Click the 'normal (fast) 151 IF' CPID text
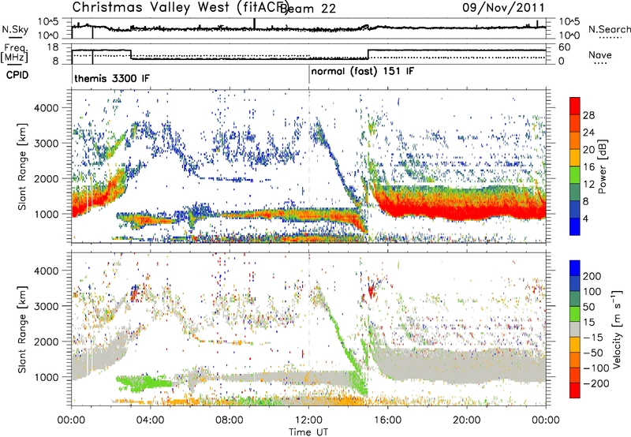 363,71
